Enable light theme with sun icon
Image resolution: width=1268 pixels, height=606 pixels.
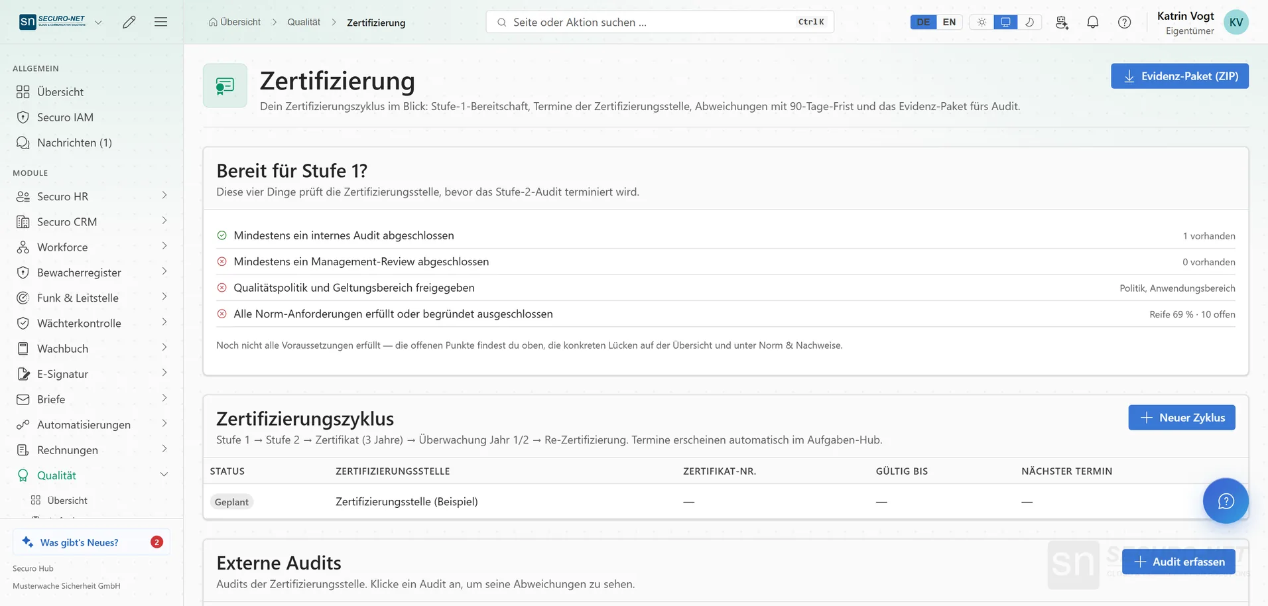coord(982,22)
